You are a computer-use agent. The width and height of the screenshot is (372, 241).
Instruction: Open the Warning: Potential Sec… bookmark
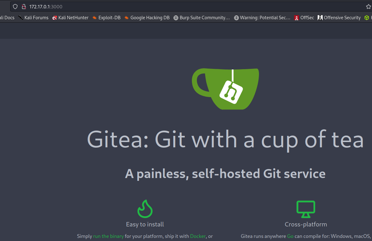[262, 18]
